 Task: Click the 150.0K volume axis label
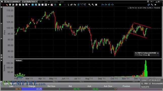pos(10,63)
